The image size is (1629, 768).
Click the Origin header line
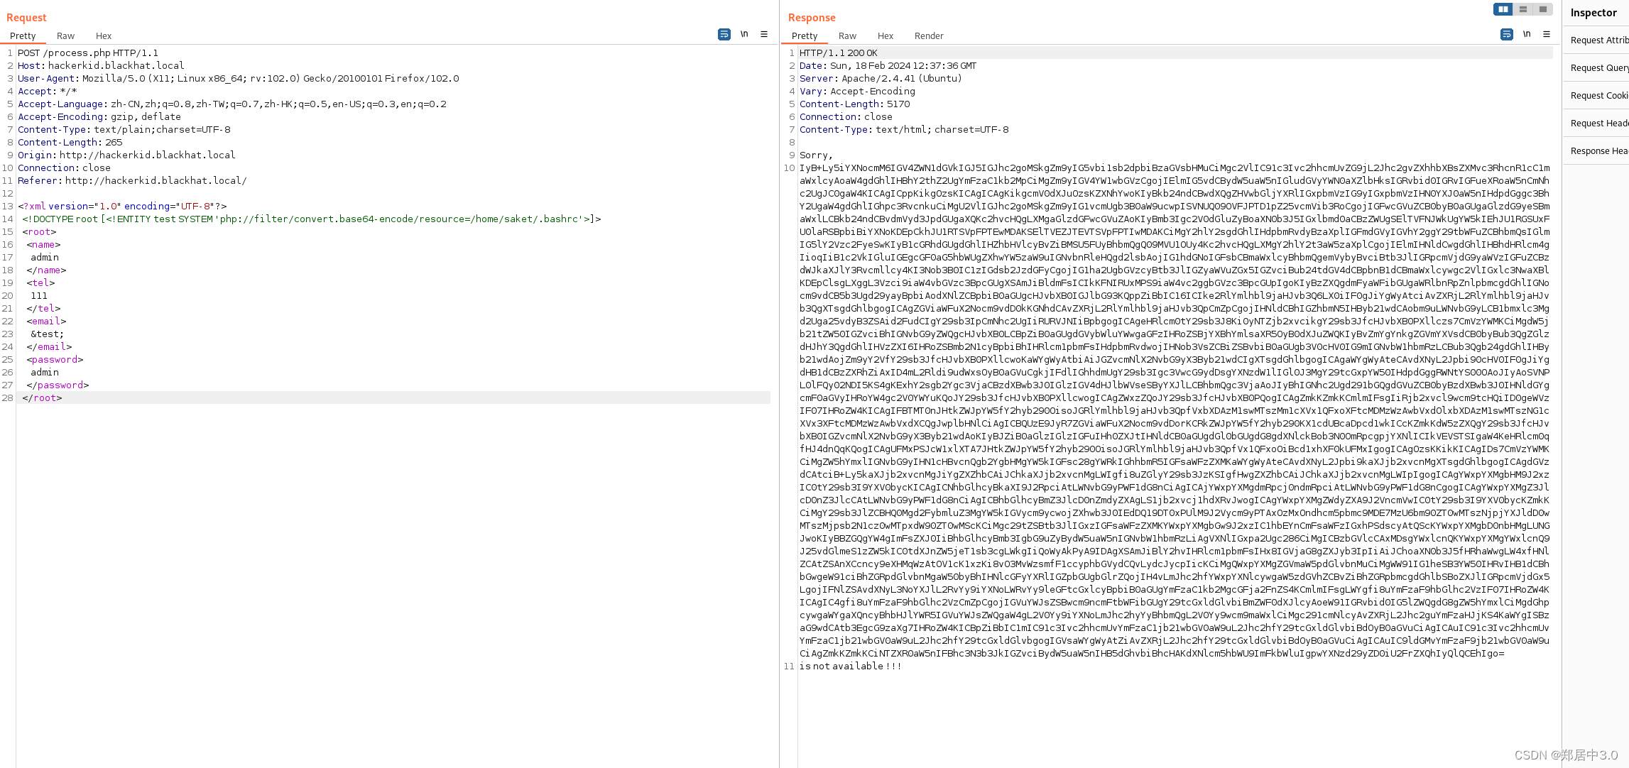(x=126, y=155)
